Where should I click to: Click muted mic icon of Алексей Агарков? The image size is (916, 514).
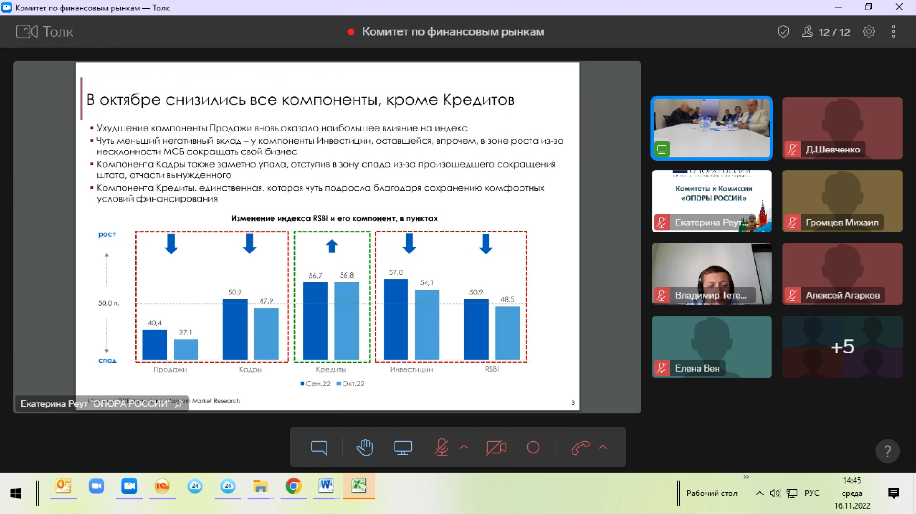click(x=792, y=295)
